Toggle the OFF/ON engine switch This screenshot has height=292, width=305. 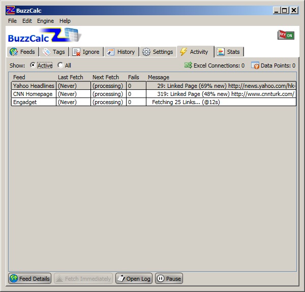click(x=285, y=35)
